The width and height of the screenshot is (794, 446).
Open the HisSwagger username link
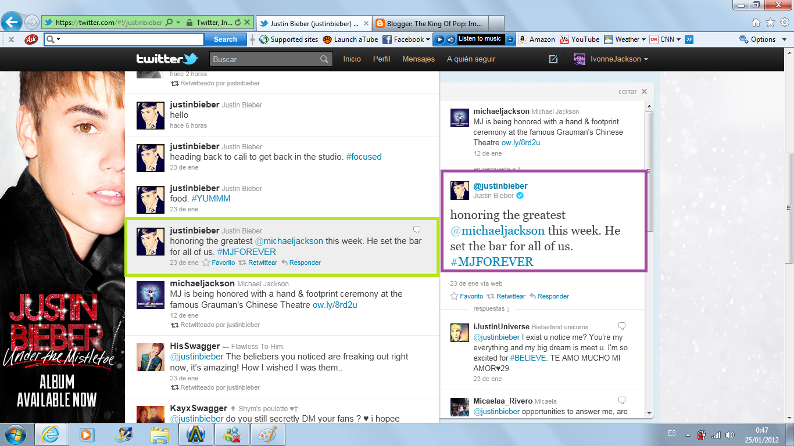pyautogui.click(x=195, y=346)
